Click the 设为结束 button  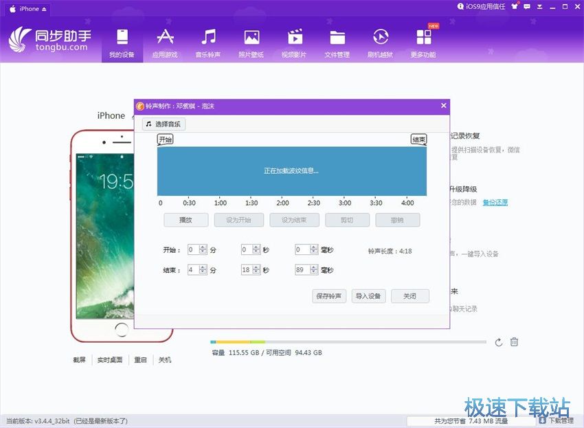click(294, 220)
